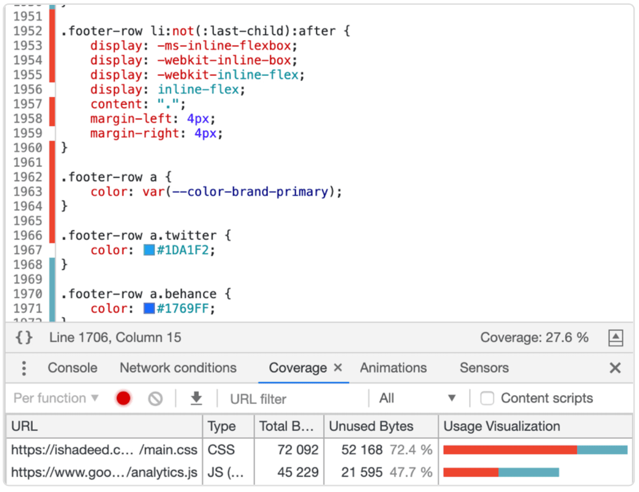Click the export coverage download icon
This screenshot has height=492, width=639.
point(196,398)
